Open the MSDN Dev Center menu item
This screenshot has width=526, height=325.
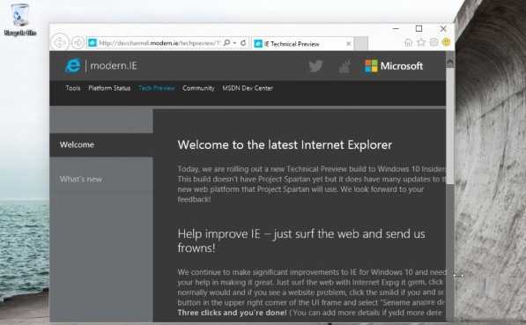pos(248,88)
